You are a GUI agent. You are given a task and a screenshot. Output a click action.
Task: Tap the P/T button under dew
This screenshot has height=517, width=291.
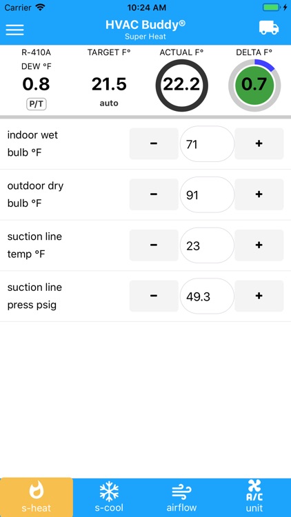[x=37, y=105]
